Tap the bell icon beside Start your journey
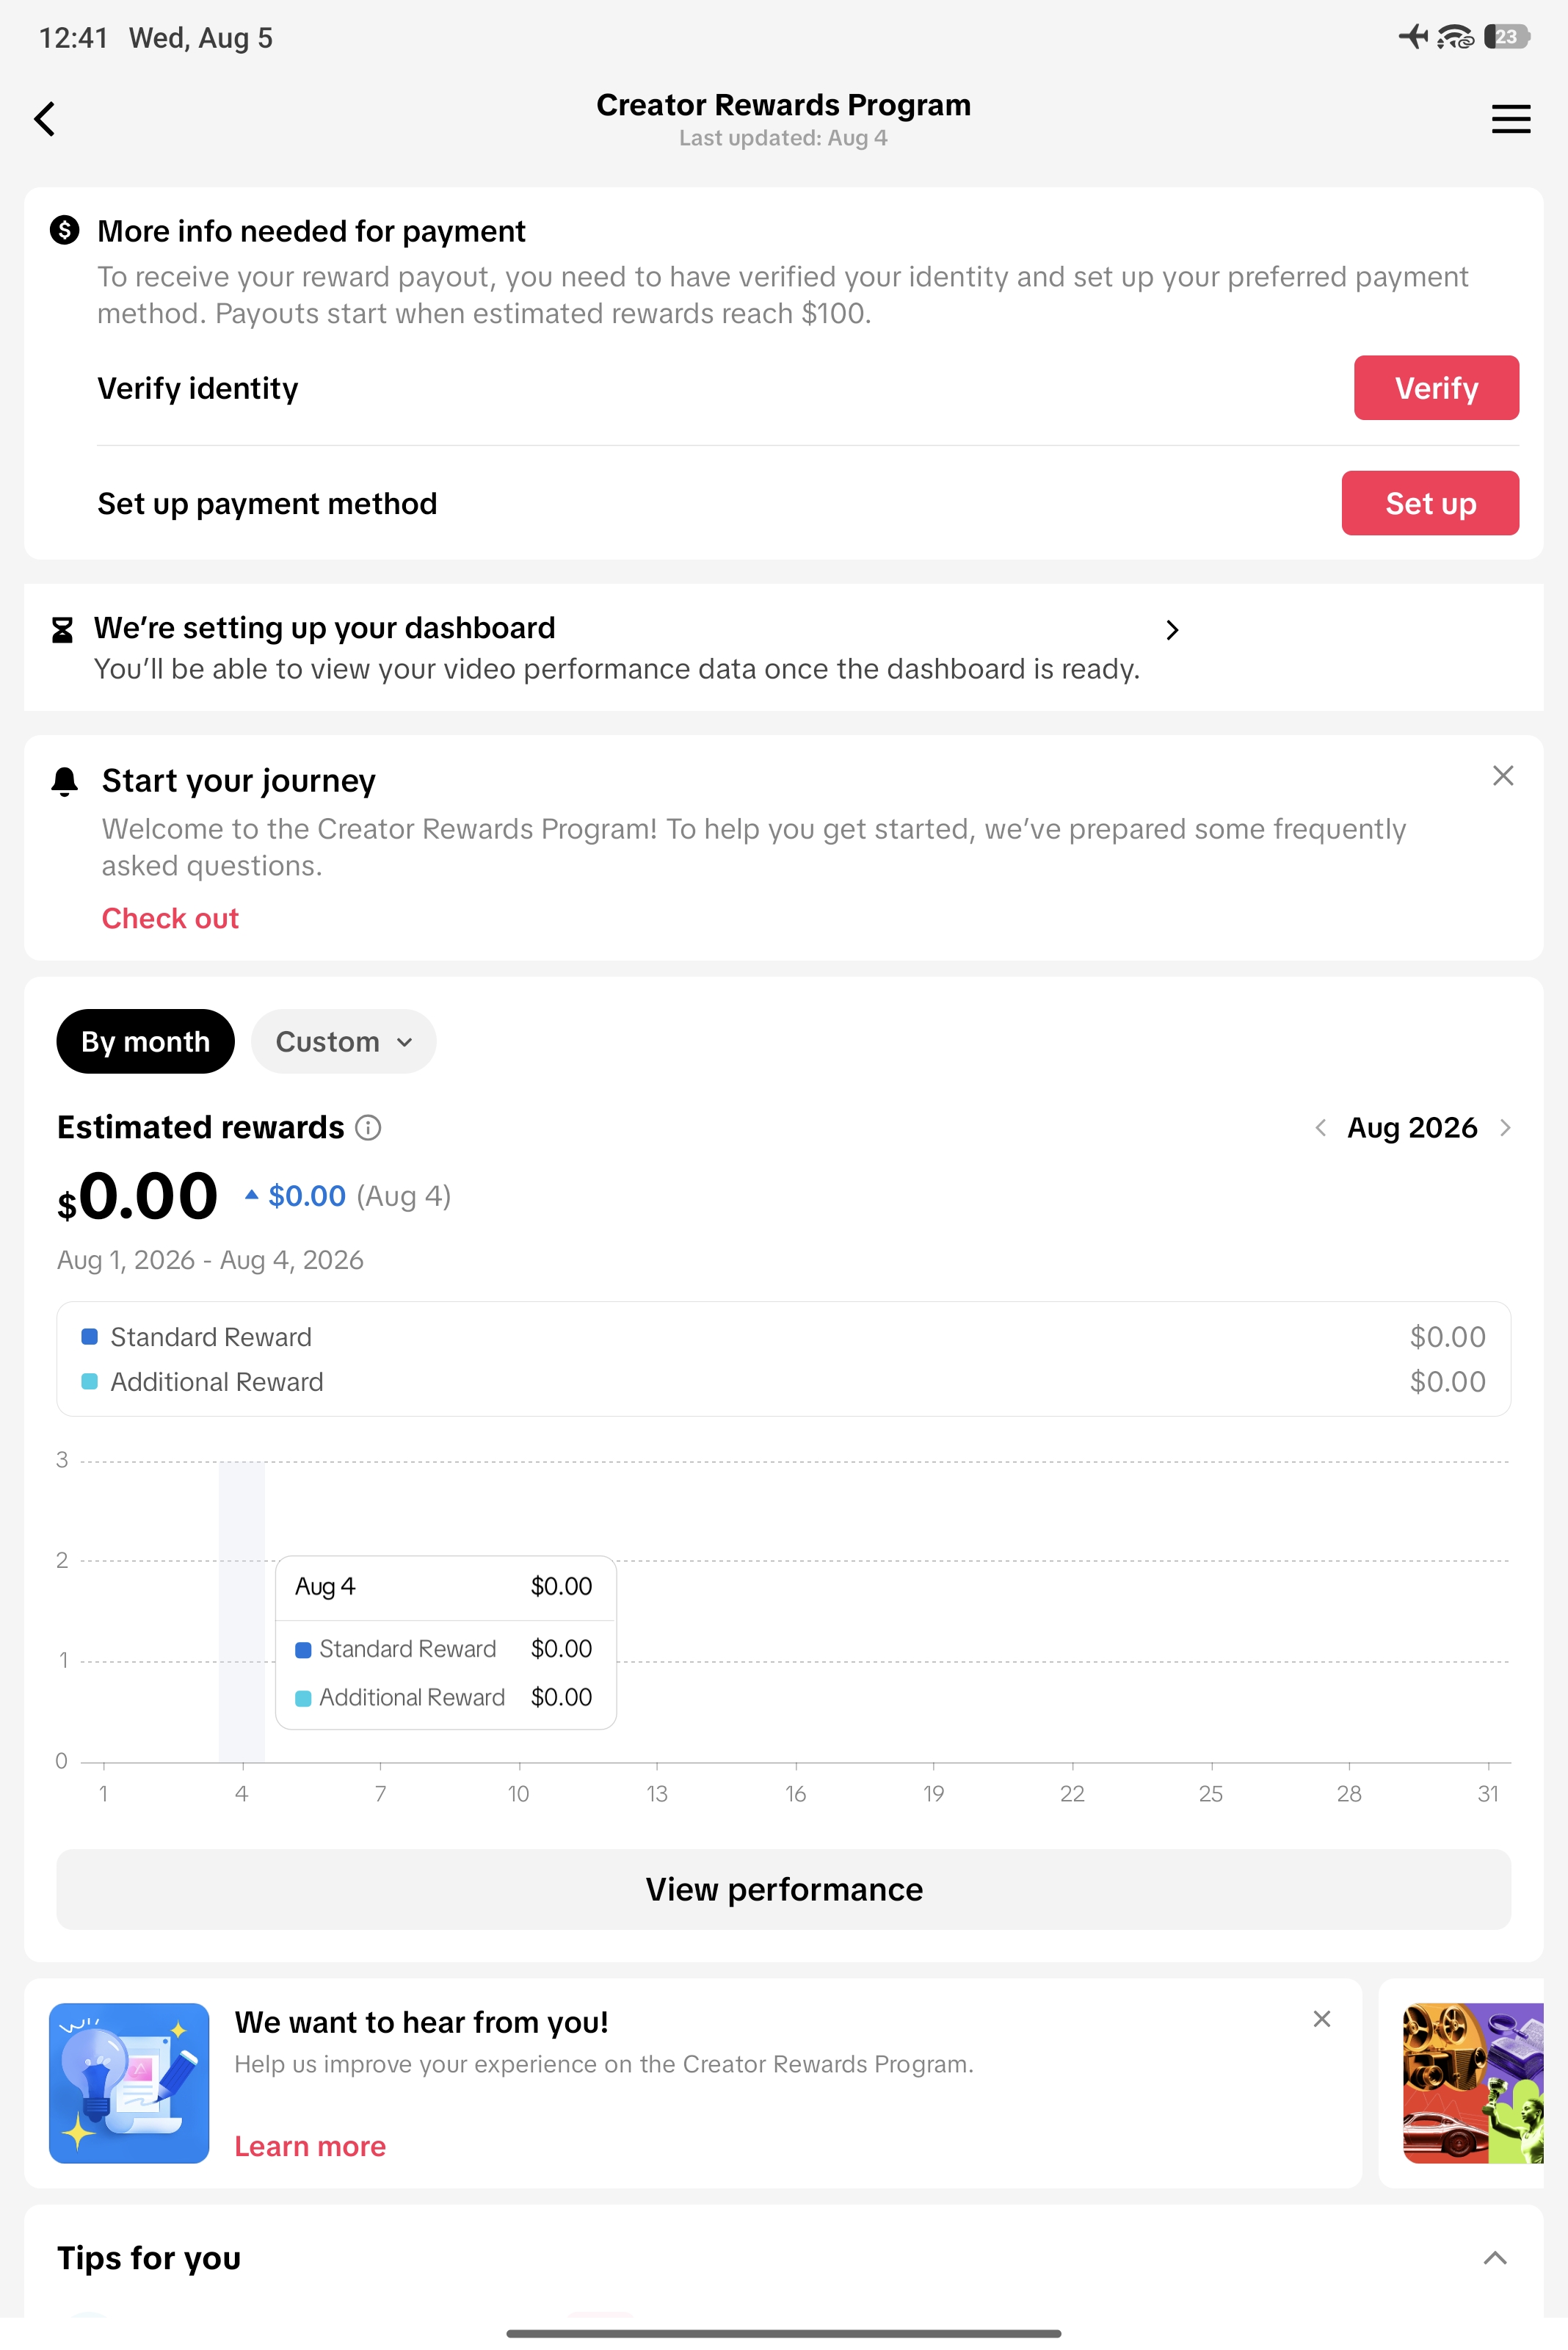 (64, 781)
